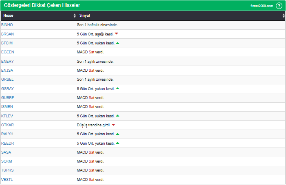Sort table by Hisse column arrows
The image size is (286, 185).
pos(75,15)
